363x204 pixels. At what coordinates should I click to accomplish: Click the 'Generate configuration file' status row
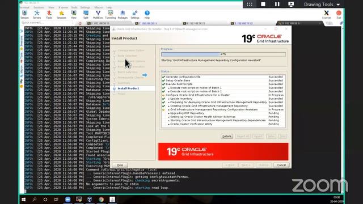223,77
